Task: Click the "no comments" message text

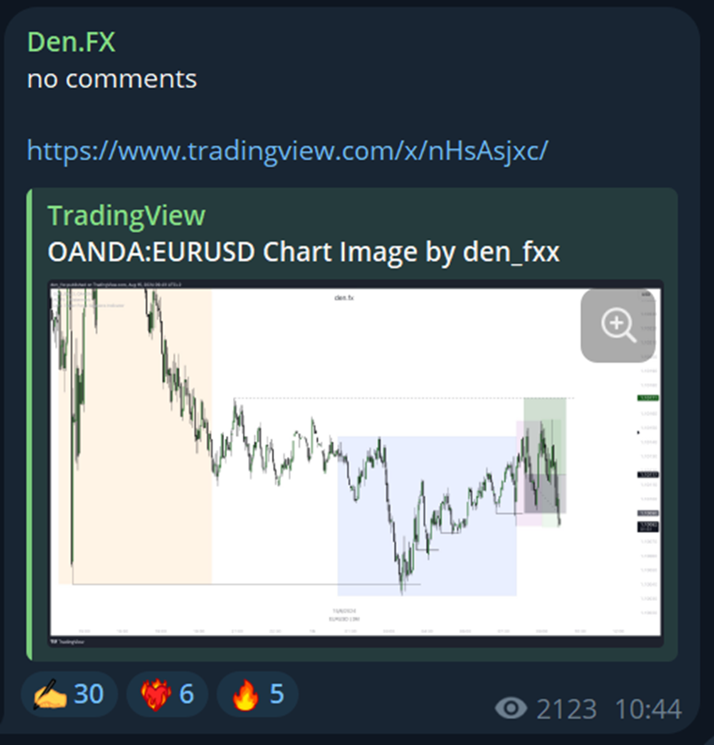Action: (x=112, y=79)
